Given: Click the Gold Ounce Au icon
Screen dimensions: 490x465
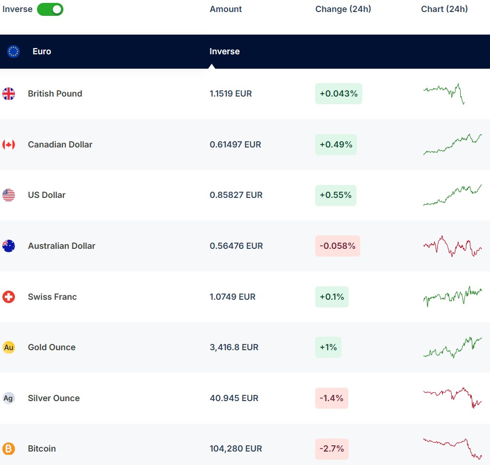Looking at the screenshot, I should coord(9,347).
